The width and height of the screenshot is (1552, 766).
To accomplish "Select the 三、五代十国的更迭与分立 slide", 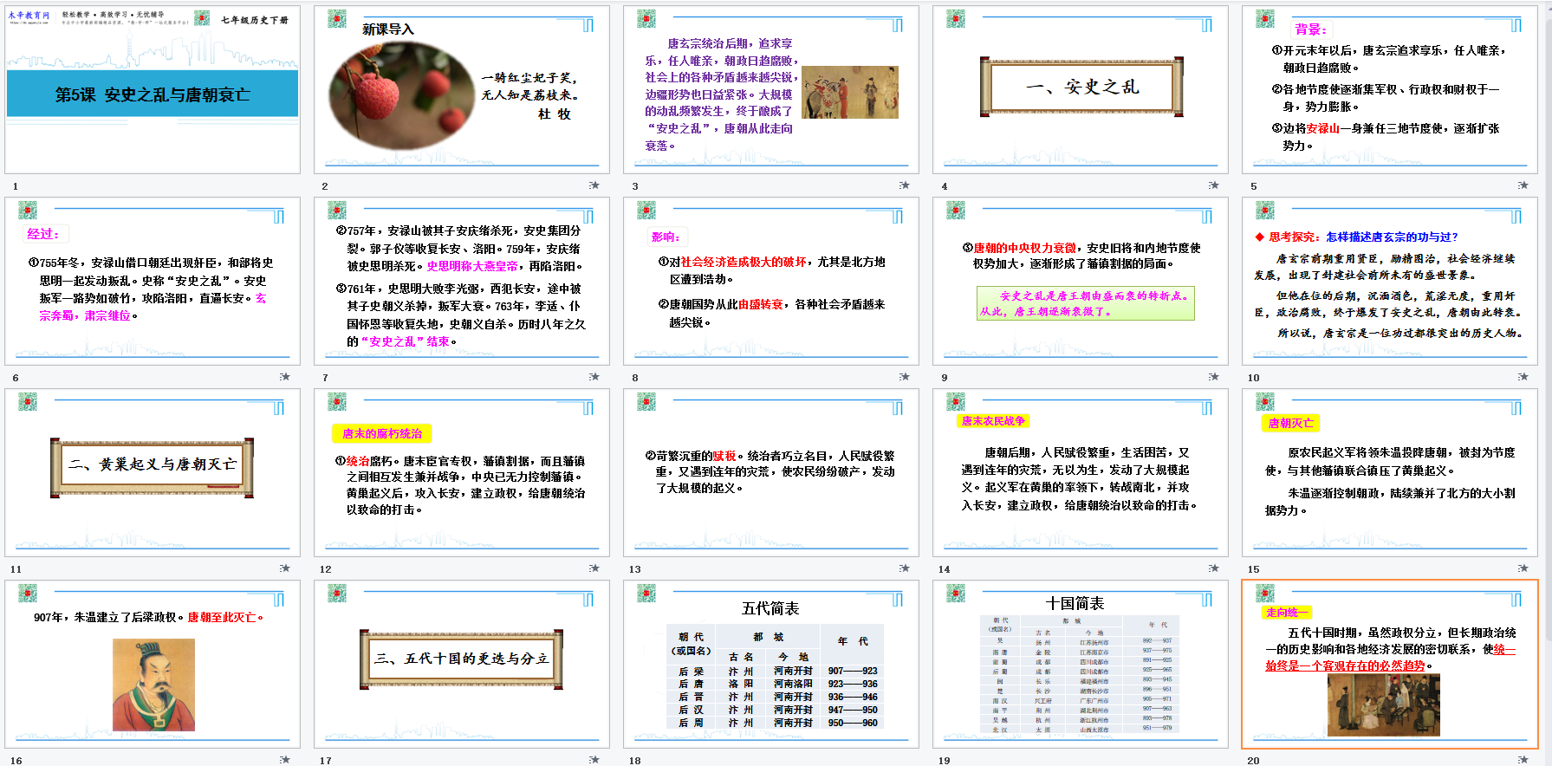I will [462, 665].
